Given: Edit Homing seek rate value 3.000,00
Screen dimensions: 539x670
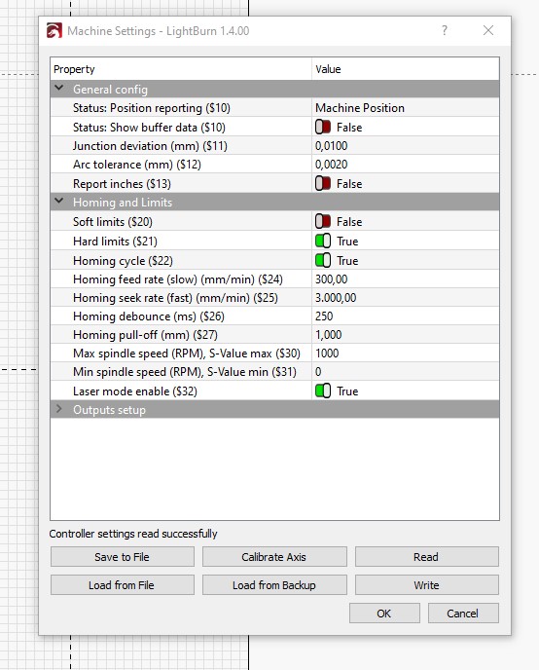Looking at the screenshot, I should pyautogui.click(x=336, y=298).
